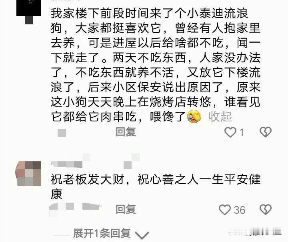
Task: Click the blurred timestamp under the first comment
Action: click(x=62, y=133)
